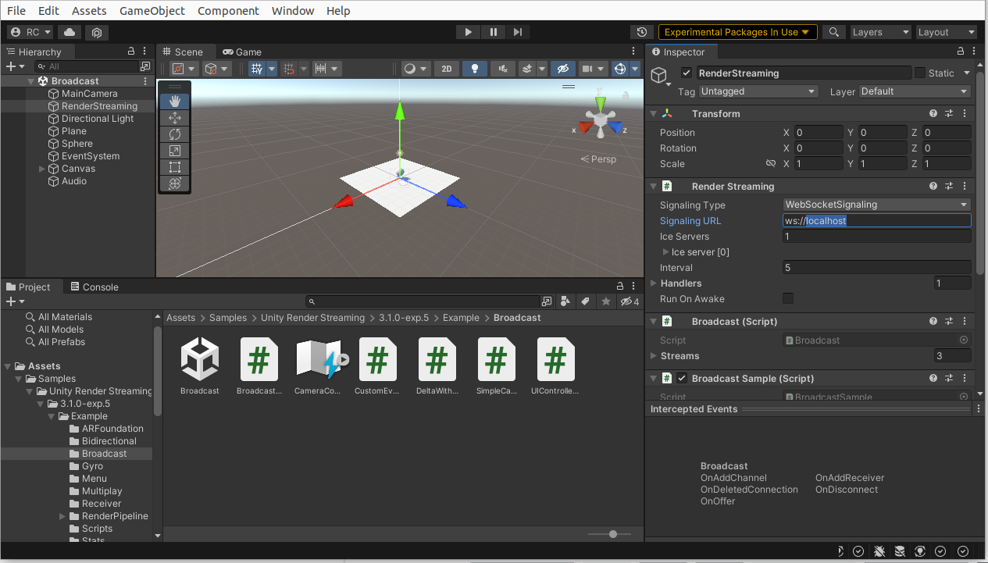
Task: Open the Layers dropdown in top toolbar
Action: coord(880,32)
